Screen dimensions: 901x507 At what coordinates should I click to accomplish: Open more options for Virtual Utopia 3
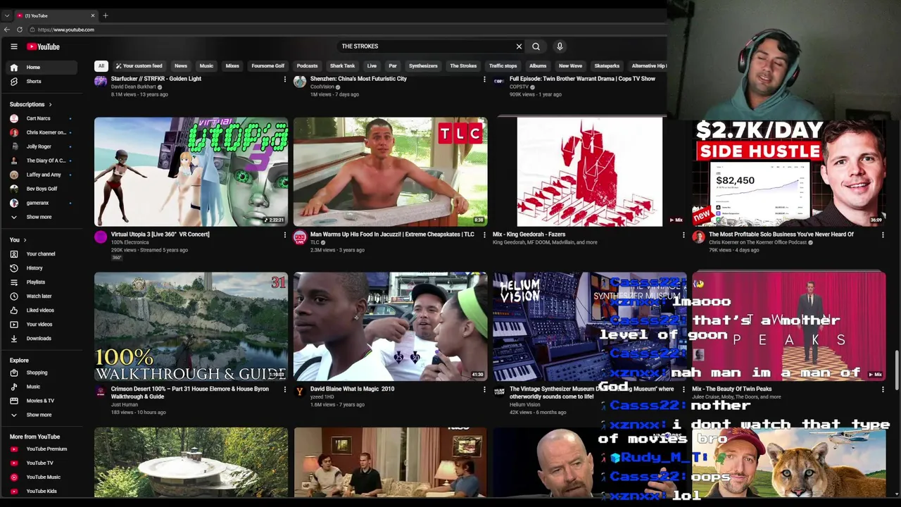[x=285, y=234]
